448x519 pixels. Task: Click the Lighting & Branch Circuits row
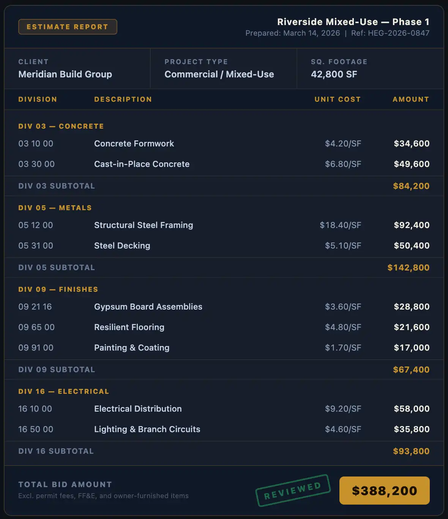(x=147, y=429)
